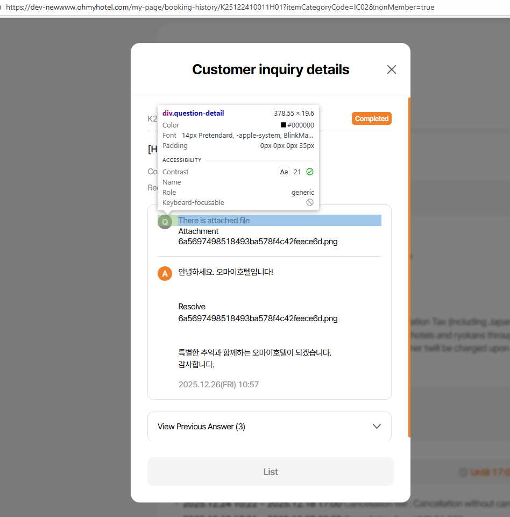This screenshot has height=517, width=510.
Task: Click the not keyboard-focusable circle-slash icon
Action: tap(310, 202)
